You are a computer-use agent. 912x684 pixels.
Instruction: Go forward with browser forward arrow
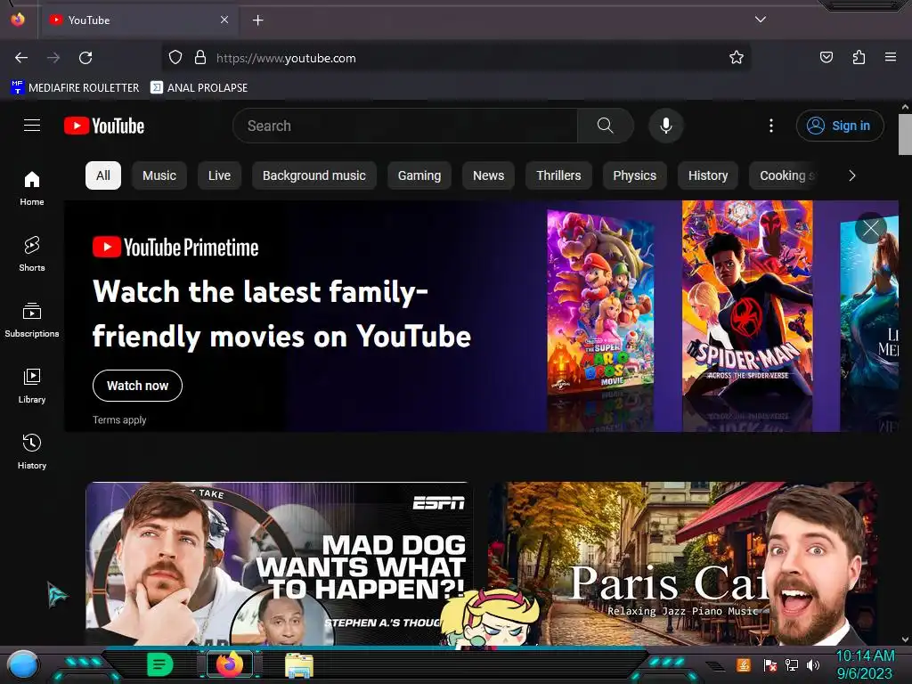[x=53, y=58]
